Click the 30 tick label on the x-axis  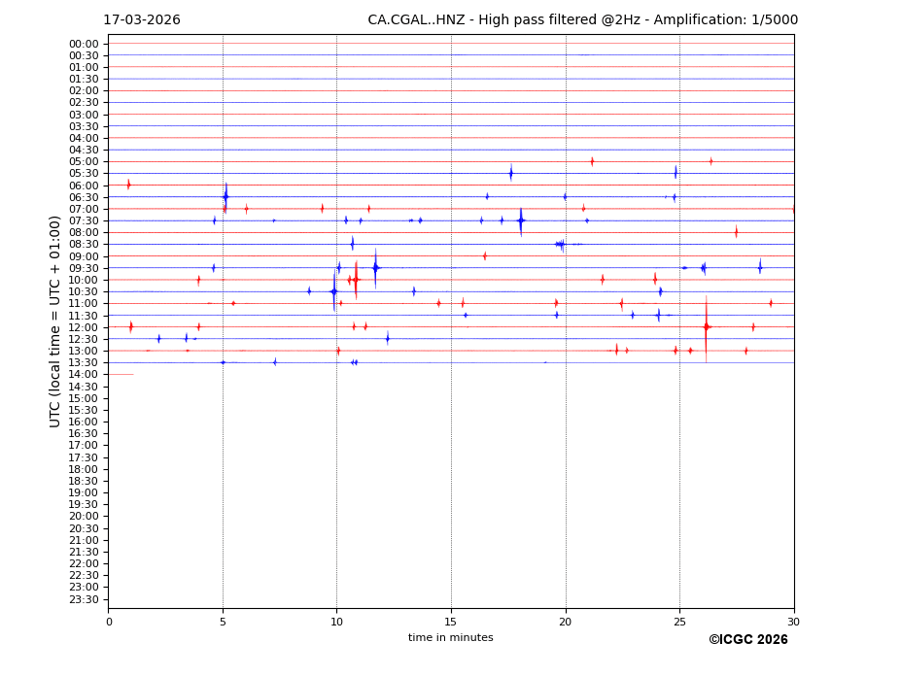[793, 622]
